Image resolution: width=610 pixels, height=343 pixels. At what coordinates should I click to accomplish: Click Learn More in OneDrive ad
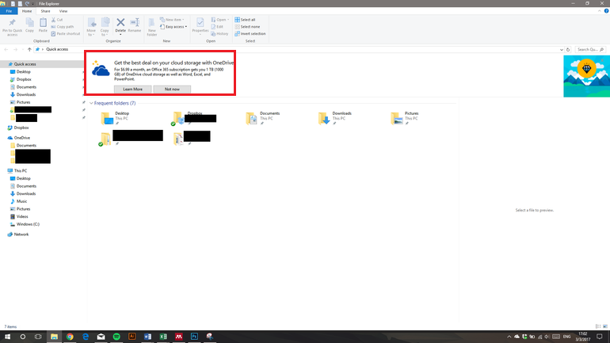[132, 89]
